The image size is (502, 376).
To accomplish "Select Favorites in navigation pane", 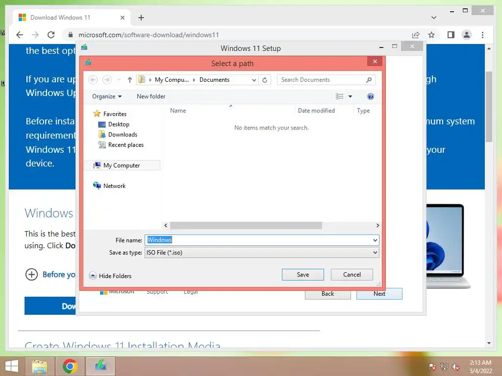I will pos(110,114).
